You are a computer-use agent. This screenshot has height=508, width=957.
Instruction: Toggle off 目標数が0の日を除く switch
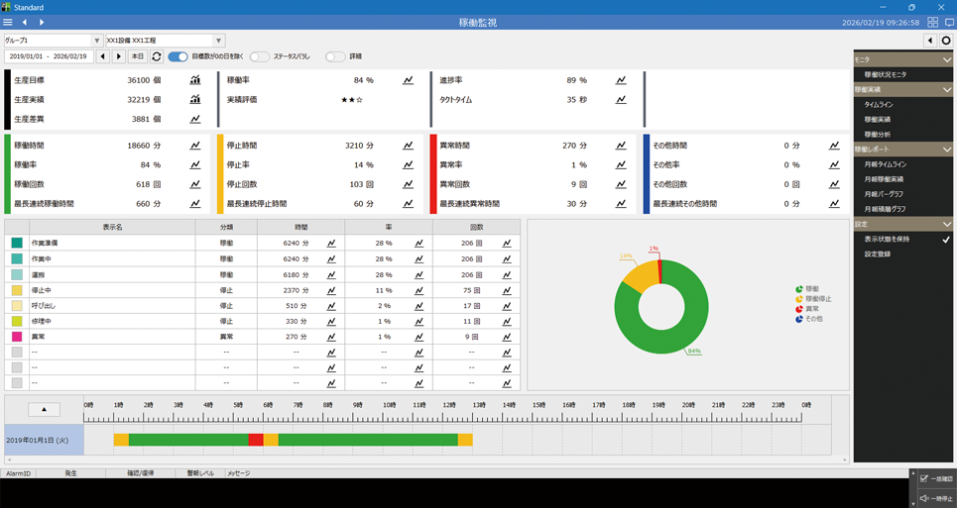coord(178,56)
